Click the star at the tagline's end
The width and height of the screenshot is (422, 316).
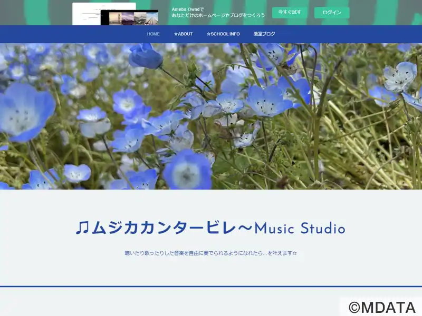[x=294, y=253]
